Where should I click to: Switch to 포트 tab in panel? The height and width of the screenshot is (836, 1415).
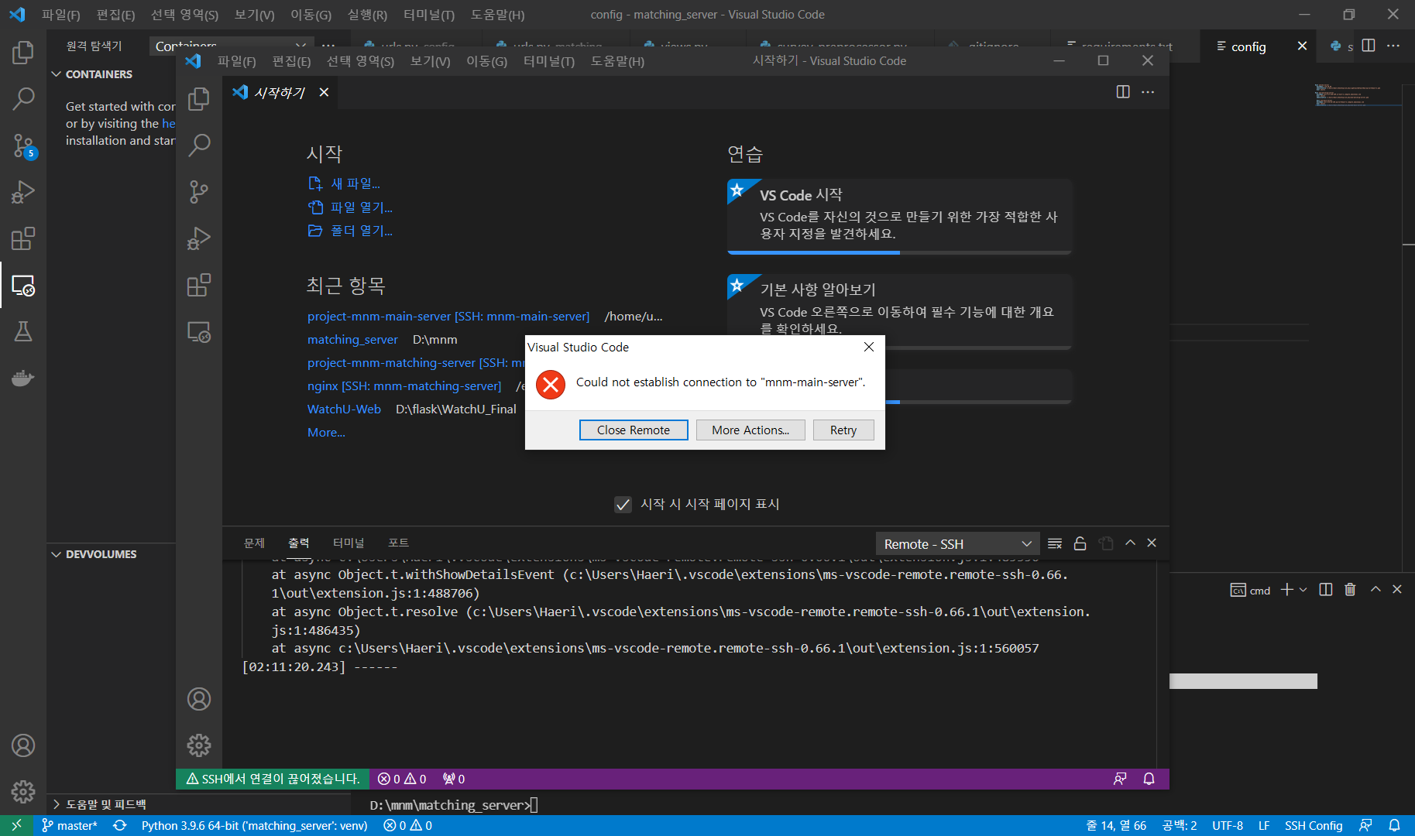pos(399,543)
